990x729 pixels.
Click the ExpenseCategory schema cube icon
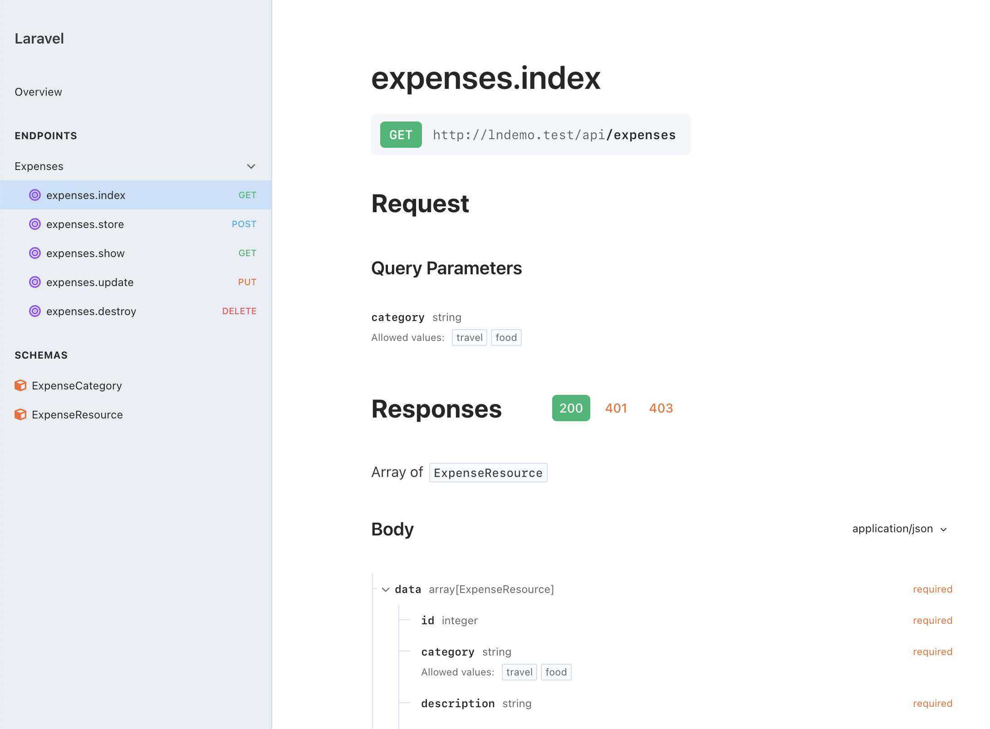(20, 385)
